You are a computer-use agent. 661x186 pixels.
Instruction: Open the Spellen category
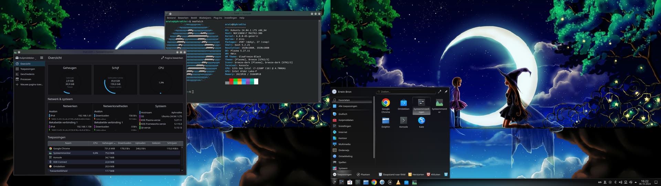[x=352, y=162]
